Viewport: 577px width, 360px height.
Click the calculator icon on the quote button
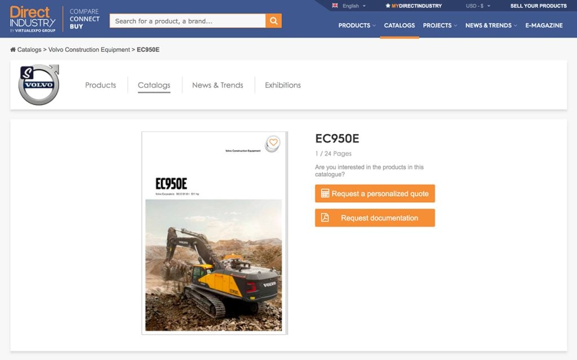[325, 193]
